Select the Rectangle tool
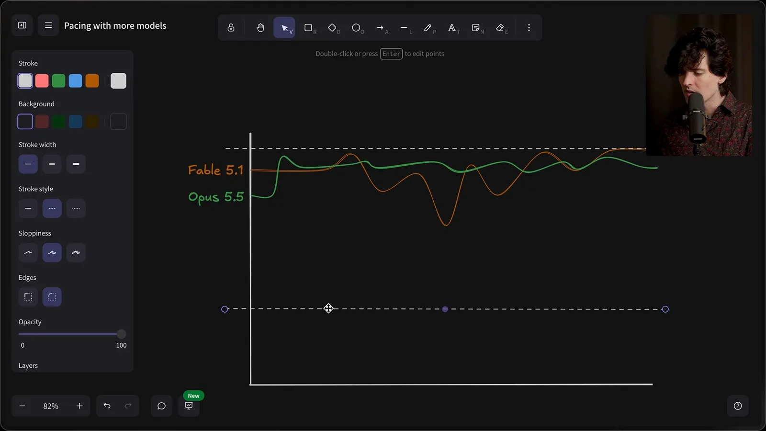Viewport: 766px width, 431px height. point(308,28)
